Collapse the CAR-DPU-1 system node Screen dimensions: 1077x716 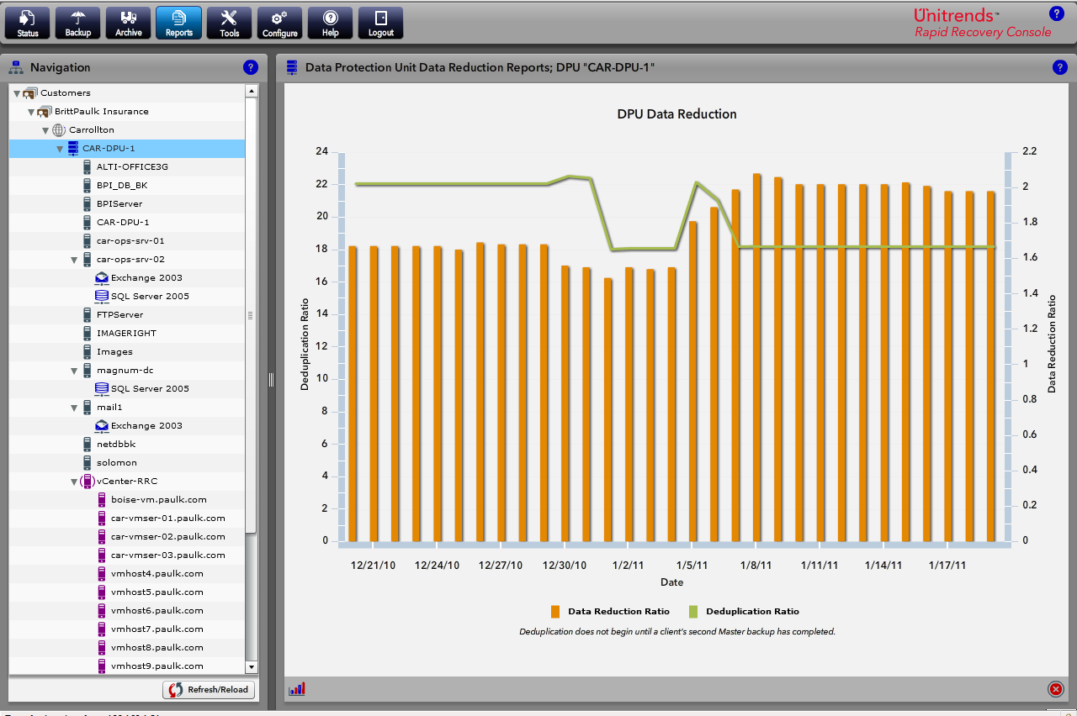coord(60,149)
